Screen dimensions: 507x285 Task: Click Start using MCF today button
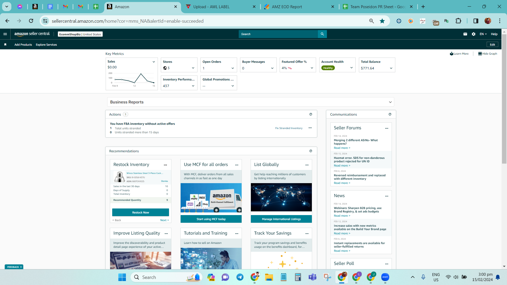click(211, 219)
